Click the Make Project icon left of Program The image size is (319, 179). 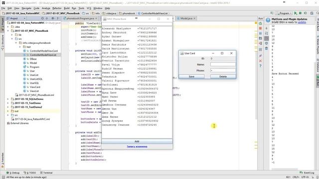coord(272,13)
